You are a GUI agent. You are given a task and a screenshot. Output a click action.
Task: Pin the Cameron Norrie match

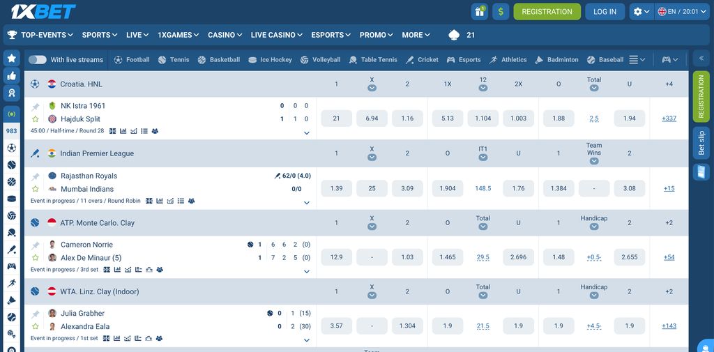35,245
